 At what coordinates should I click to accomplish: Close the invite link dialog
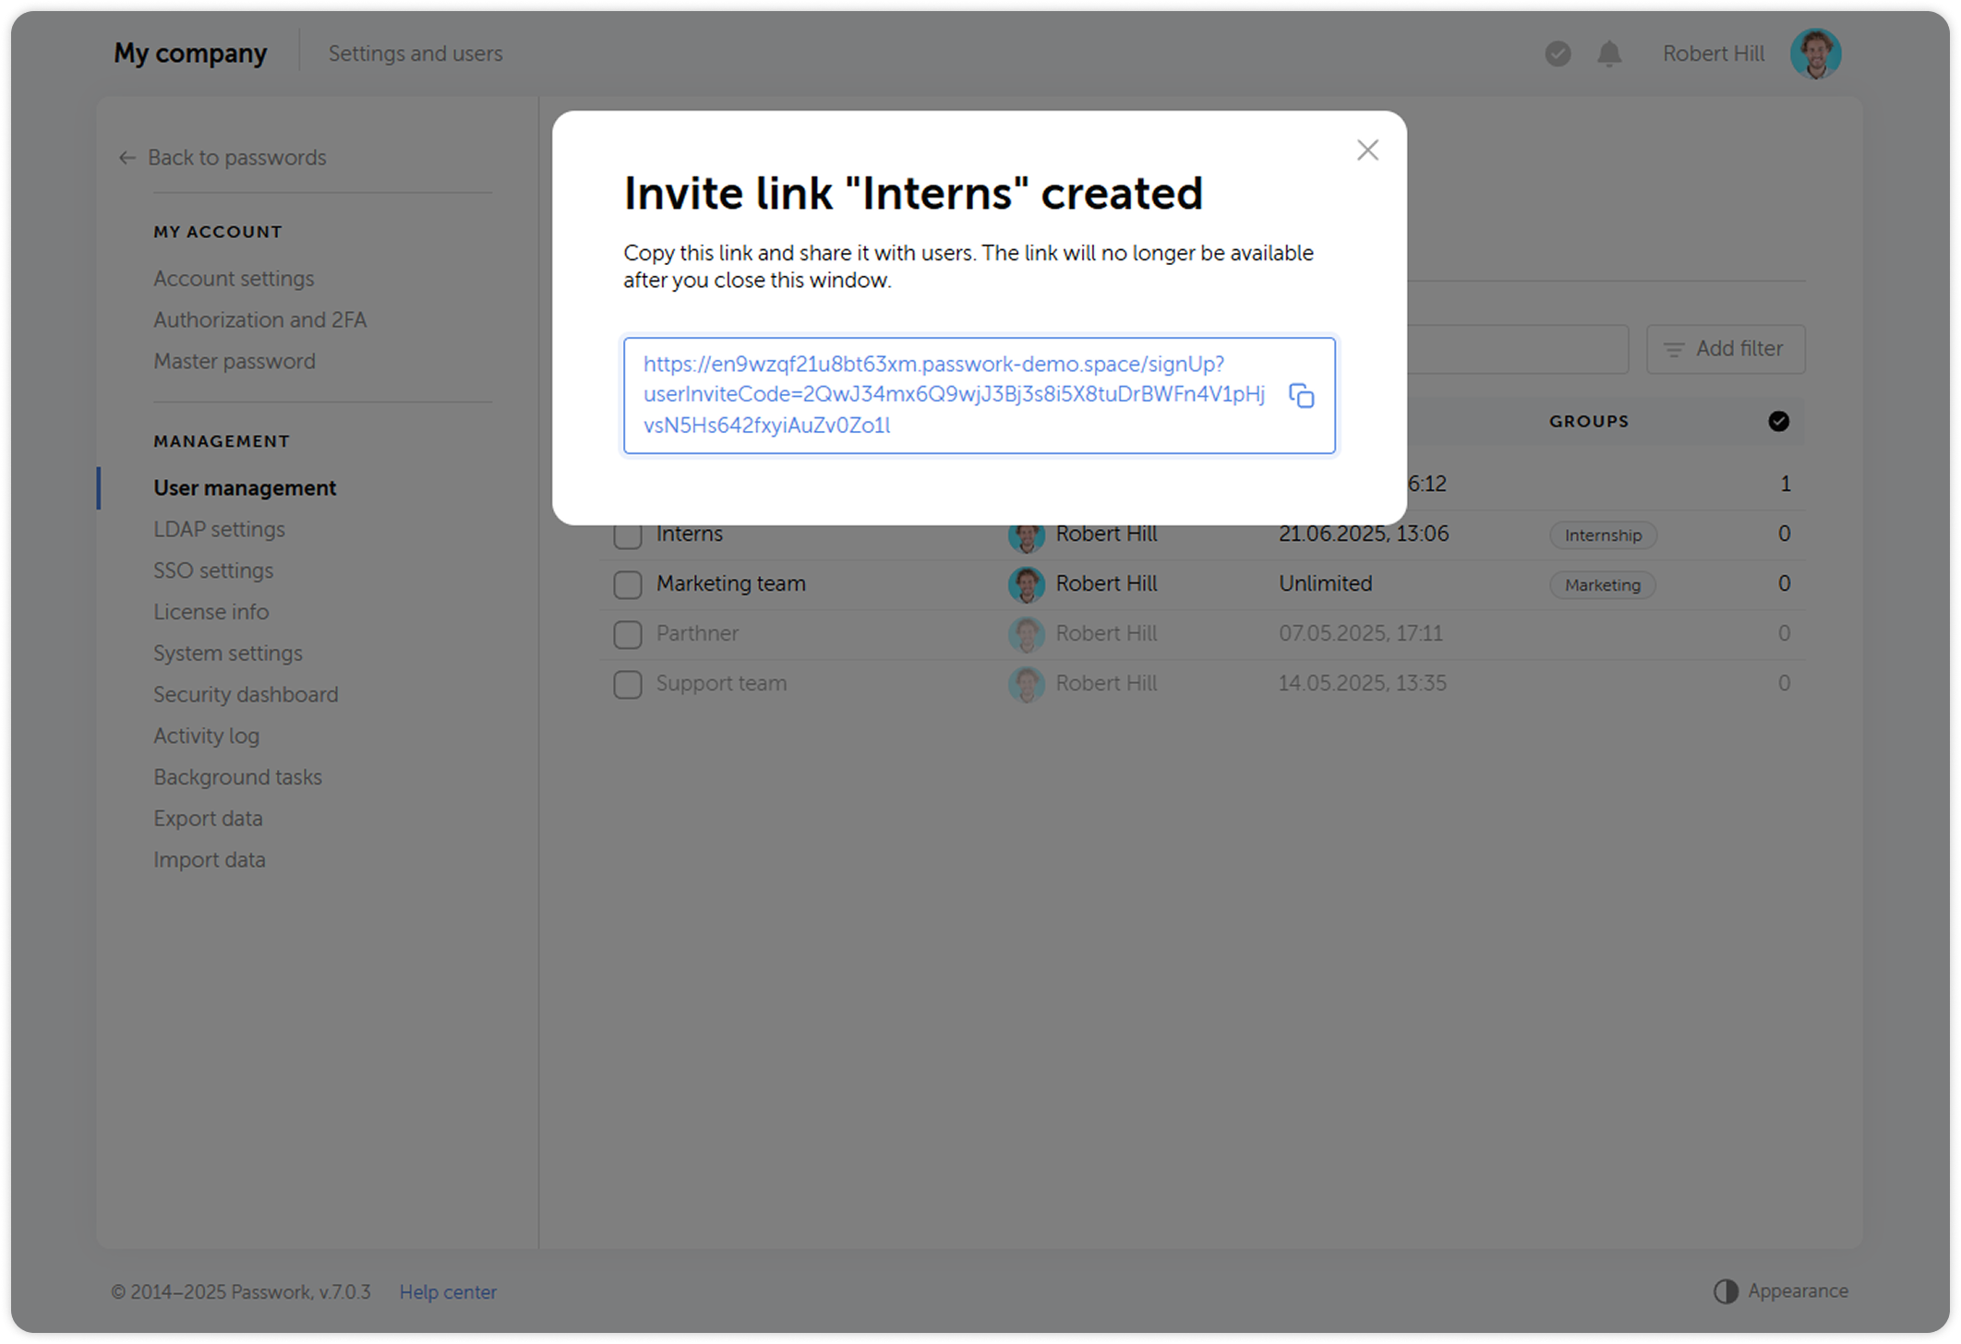coord(1367,150)
